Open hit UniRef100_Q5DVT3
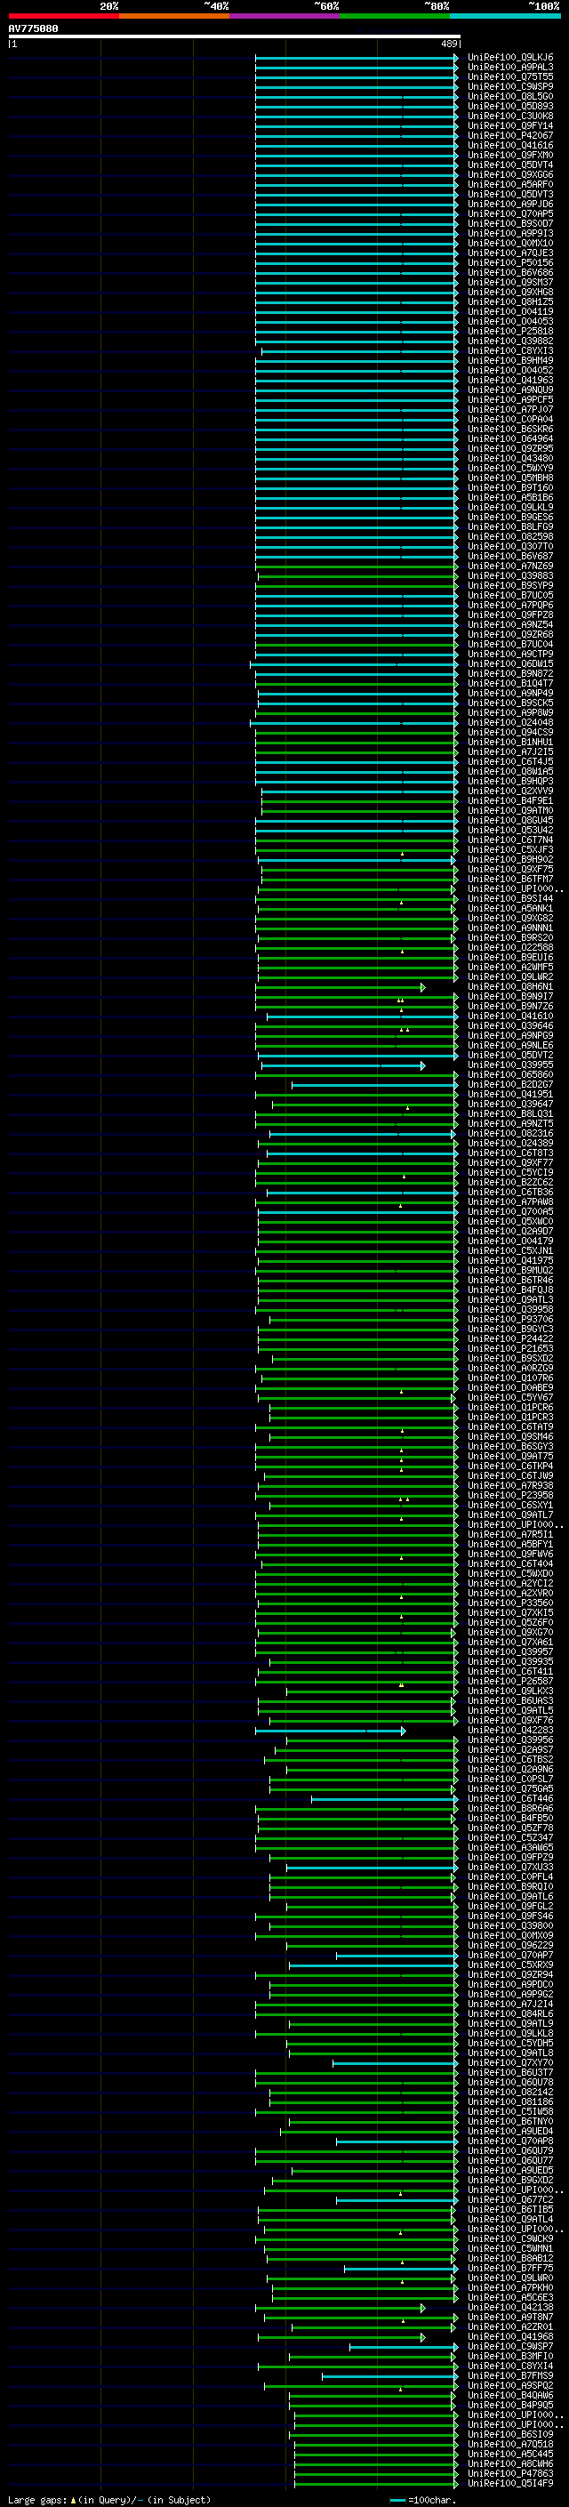Screen dimensions: 569x2507 pos(509,194)
